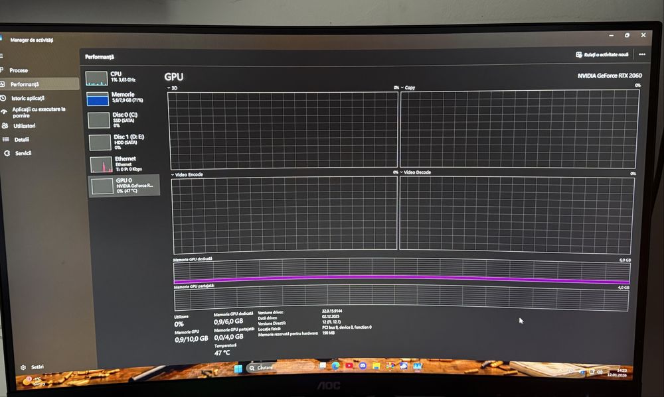Select Performanță in the sidebar
Image resolution: width=664 pixels, height=397 pixels.
click(39, 84)
